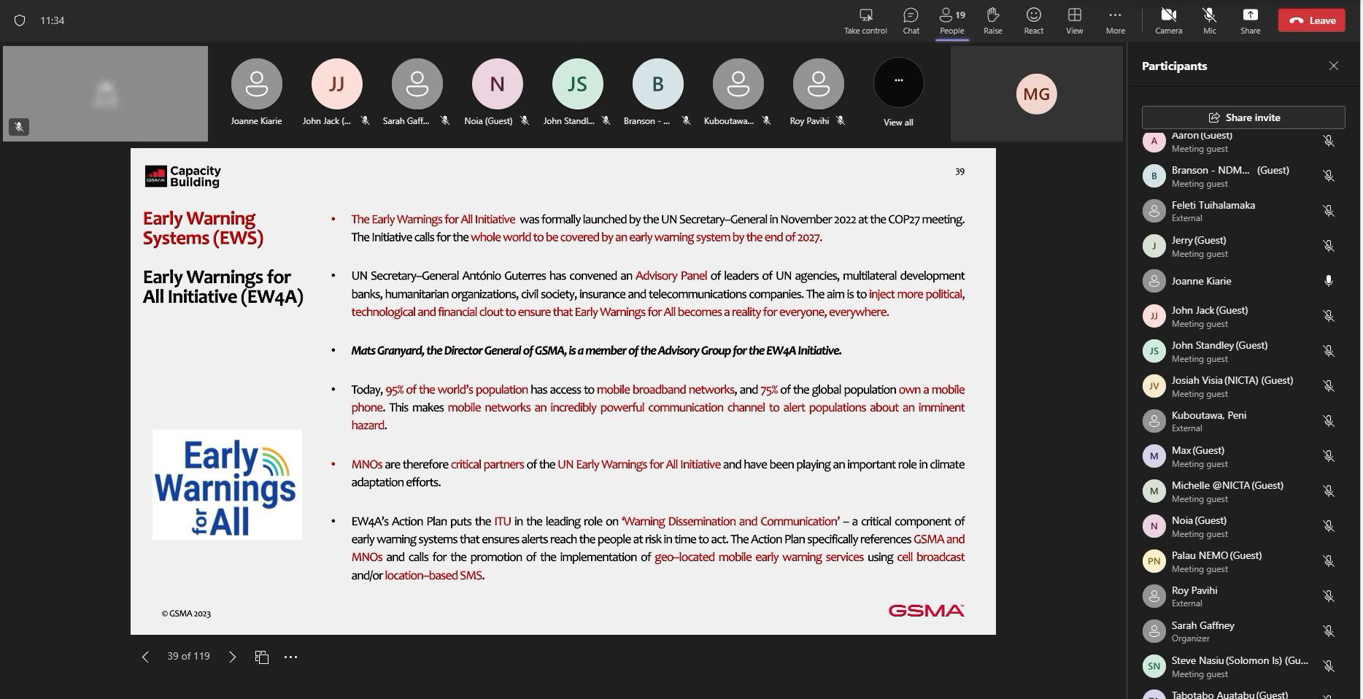Screen dimensions: 1363x699
Task: Select Palau NEMO (Guest) participant row
Action: pos(1243,561)
